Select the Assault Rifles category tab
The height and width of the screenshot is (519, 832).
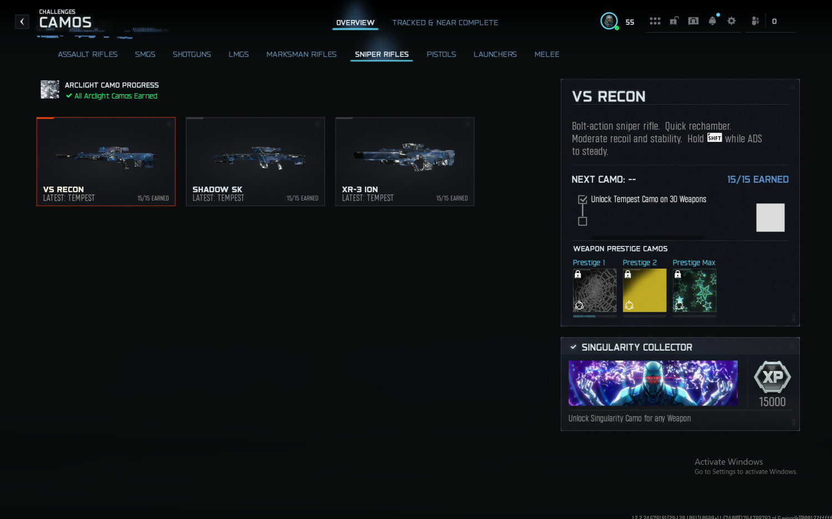point(88,54)
